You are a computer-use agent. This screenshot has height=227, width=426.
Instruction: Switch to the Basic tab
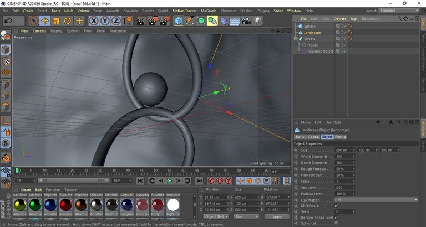pos(300,137)
